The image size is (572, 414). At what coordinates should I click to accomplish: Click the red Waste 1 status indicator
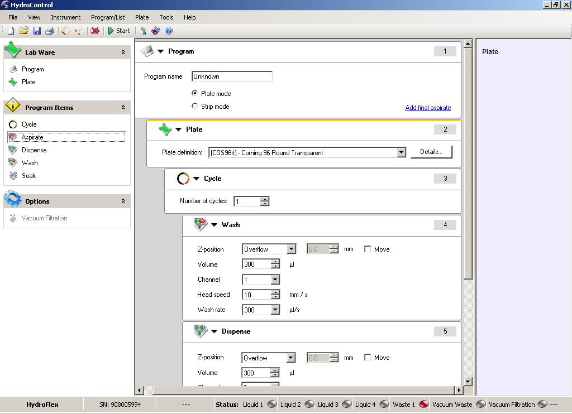pyautogui.click(x=423, y=404)
